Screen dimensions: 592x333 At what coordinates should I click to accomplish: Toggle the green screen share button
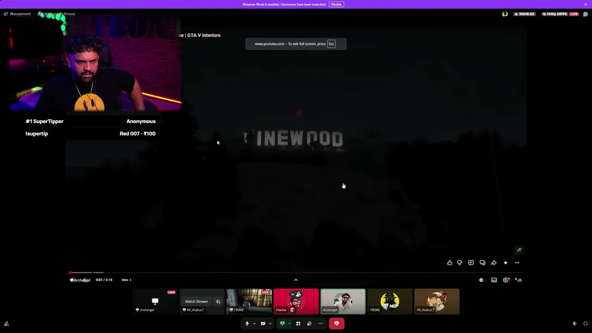point(282,323)
